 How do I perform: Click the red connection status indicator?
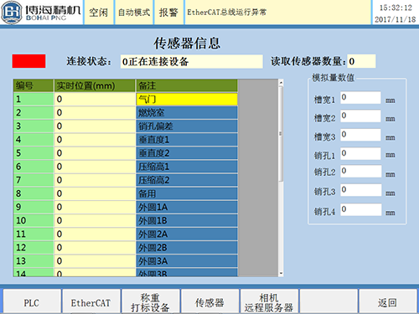pyautogui.click(x=28, y=61)
